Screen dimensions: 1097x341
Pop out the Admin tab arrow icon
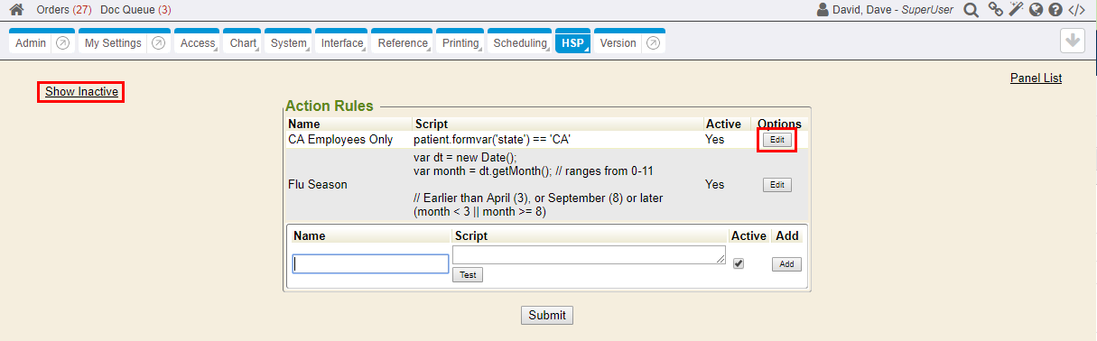coord(62,43)
